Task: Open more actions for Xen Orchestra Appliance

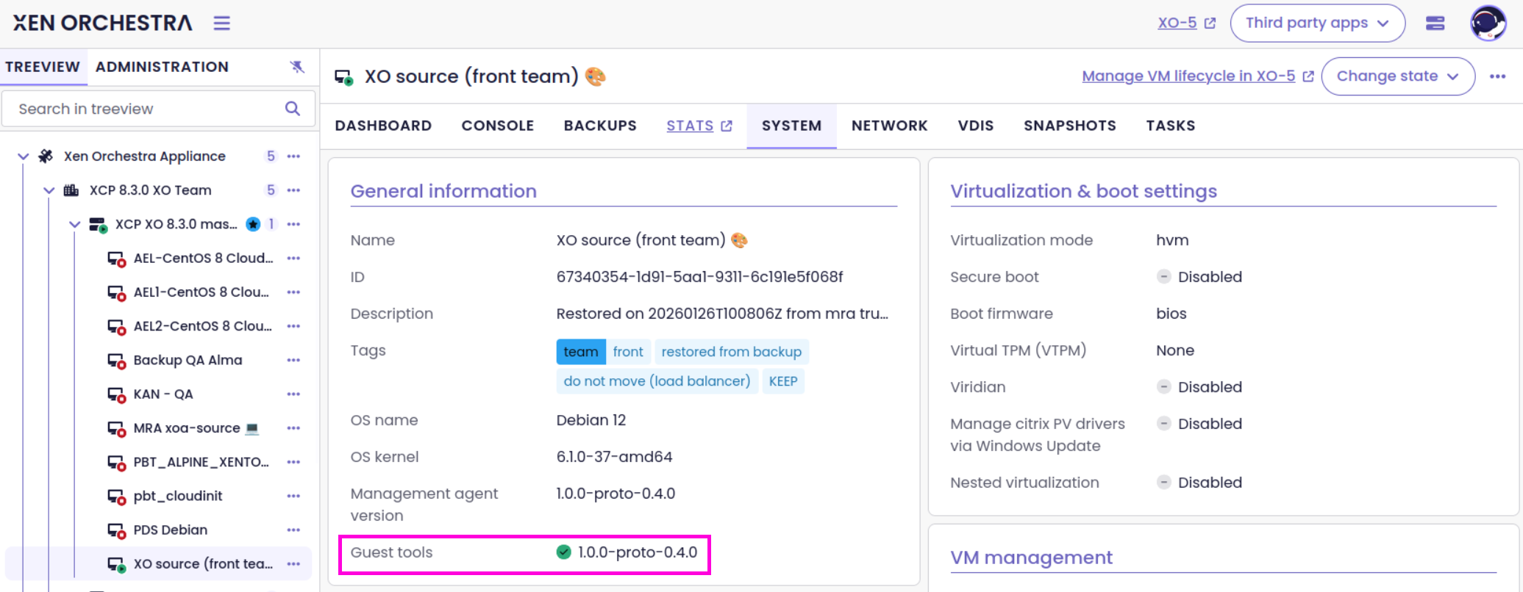Action: tap(294, 156)
